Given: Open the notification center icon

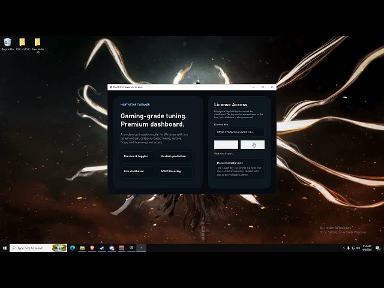Looking at the screenshot, I should (378, 248).
